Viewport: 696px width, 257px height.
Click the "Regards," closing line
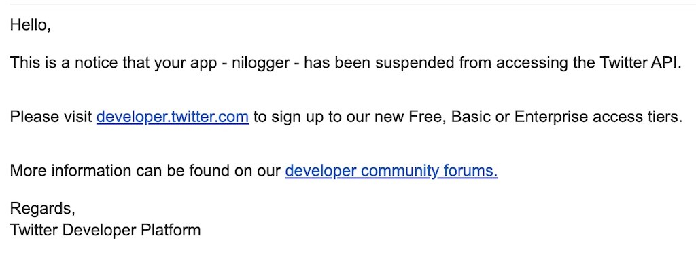43,208
